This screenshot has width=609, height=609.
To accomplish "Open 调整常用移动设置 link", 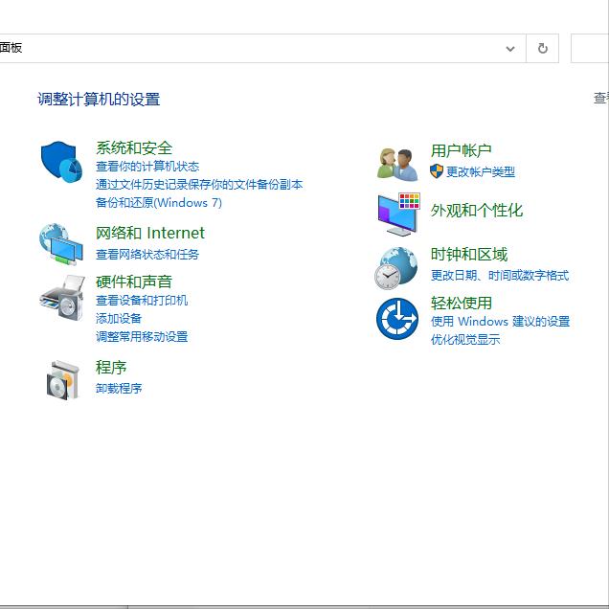I will 142,337.
